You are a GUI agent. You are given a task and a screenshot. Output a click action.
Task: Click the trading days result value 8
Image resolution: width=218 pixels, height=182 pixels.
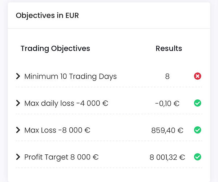167,76
